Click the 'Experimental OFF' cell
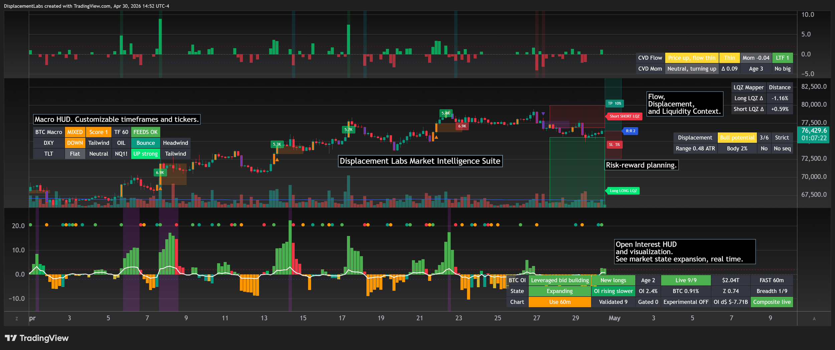The height and width of the screenshot is (350, 835). click(686, 302)
